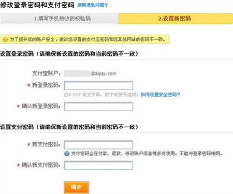Click the orange warning icon in the yellow banner
The image size is (233, 194).
[5, 39]
